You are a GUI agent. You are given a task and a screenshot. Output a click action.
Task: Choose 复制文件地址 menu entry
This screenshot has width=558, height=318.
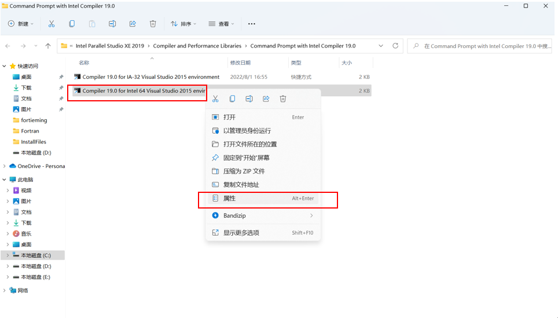(263, 185)
